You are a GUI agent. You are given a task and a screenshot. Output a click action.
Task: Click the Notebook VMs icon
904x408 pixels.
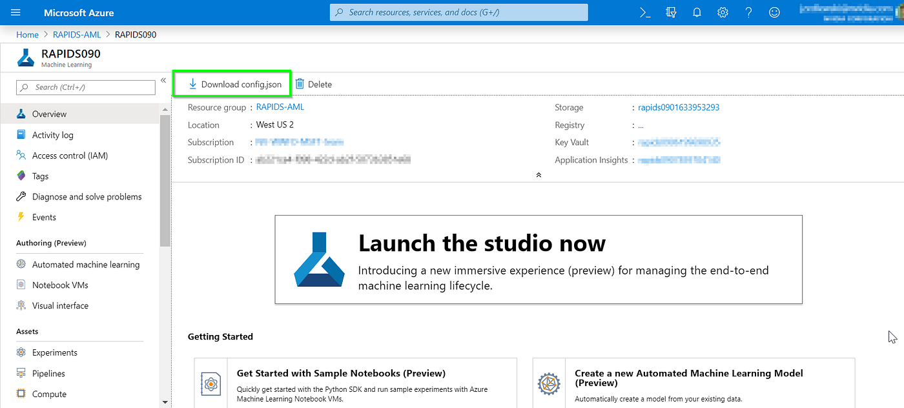tap(21, 285)
